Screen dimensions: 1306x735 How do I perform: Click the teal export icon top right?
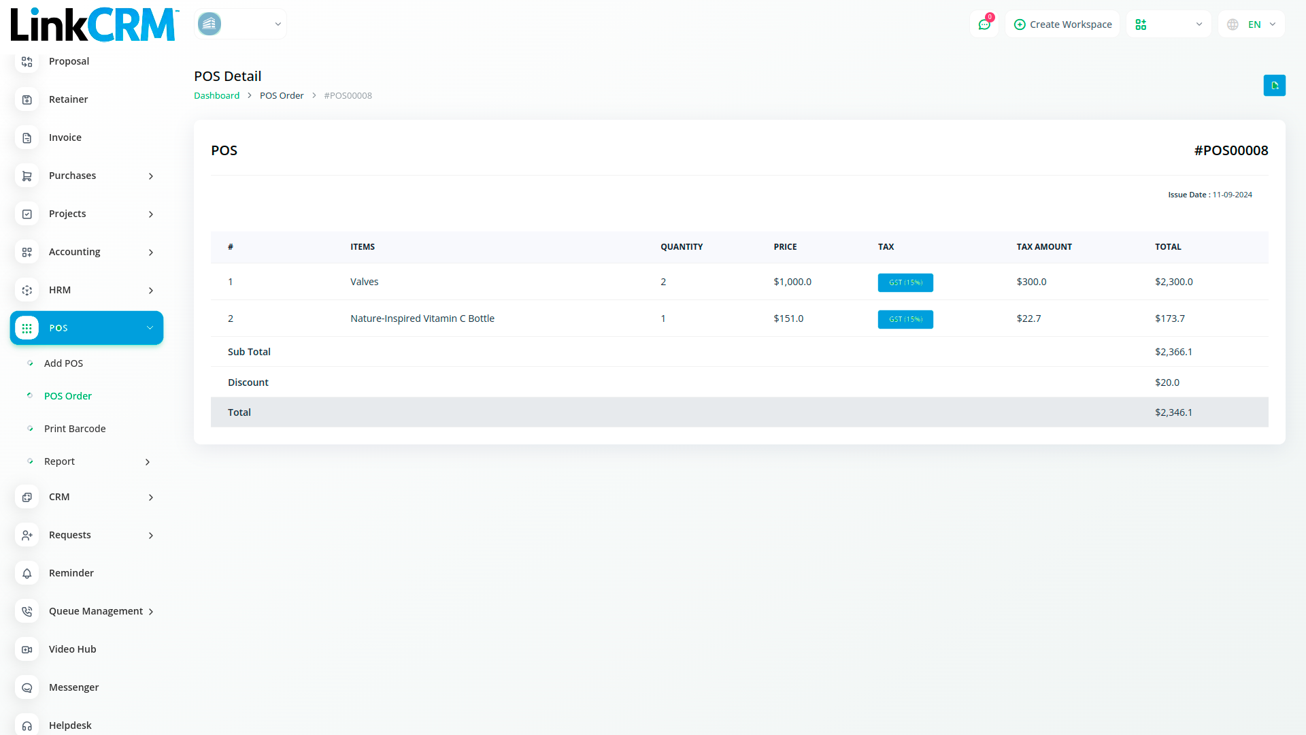1274,86
